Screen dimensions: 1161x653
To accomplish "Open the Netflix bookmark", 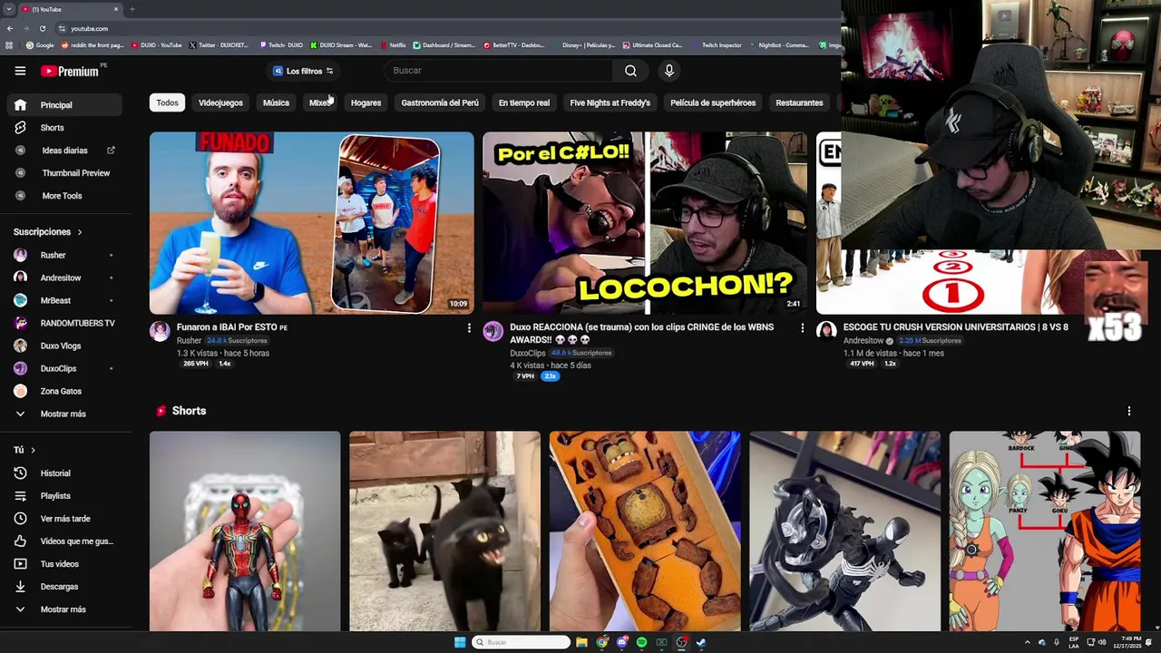I will click(x=394, y=45).
